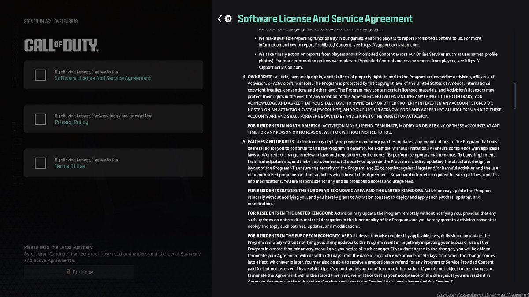This screenshot has height=297, width=529.
Task: Click the https://support.activision.com. URL in the reporting bullet
Action: click(x=390, y=45)
